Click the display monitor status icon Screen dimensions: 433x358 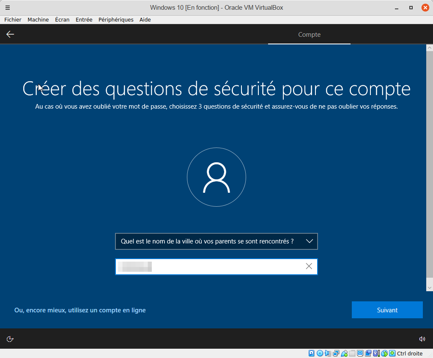click(360, 353)
